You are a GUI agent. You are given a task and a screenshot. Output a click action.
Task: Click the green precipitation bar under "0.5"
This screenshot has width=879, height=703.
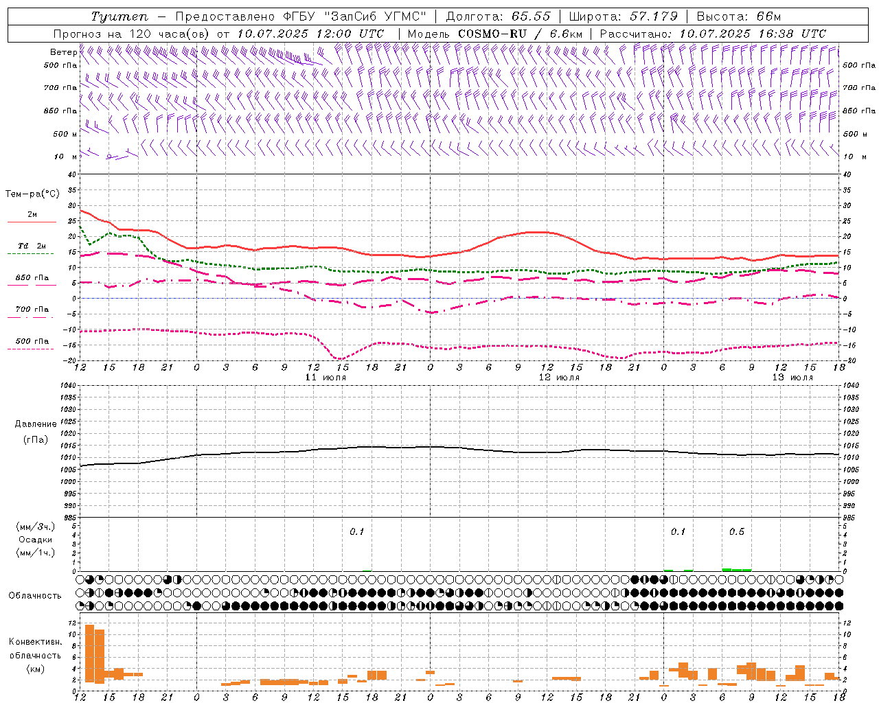coord(737,570)
